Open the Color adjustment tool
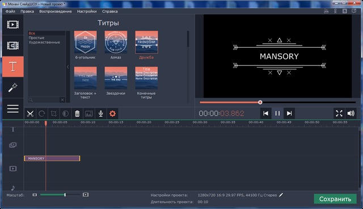363x209 pixels. click(x=66, y=114)
